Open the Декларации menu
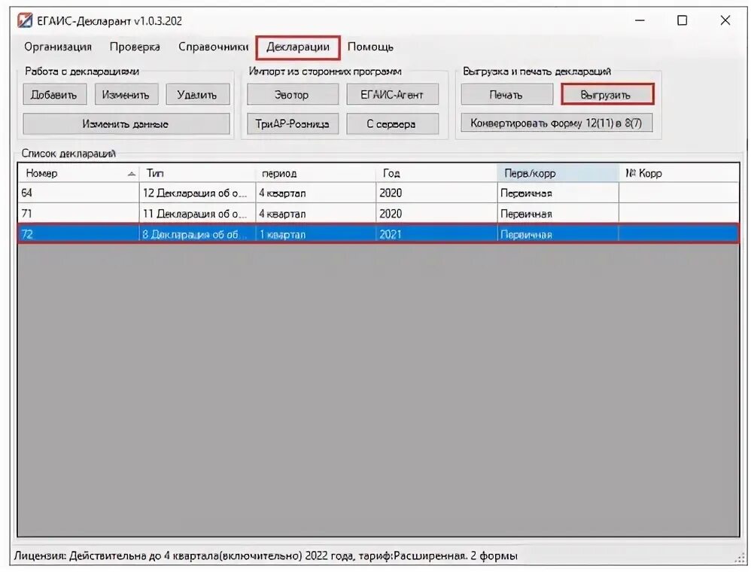751x572 pixels. pos(298,47)
